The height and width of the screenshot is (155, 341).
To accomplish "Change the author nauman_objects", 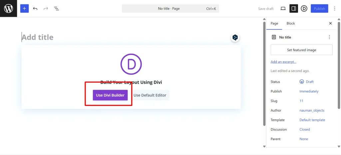I will [312, 110].
